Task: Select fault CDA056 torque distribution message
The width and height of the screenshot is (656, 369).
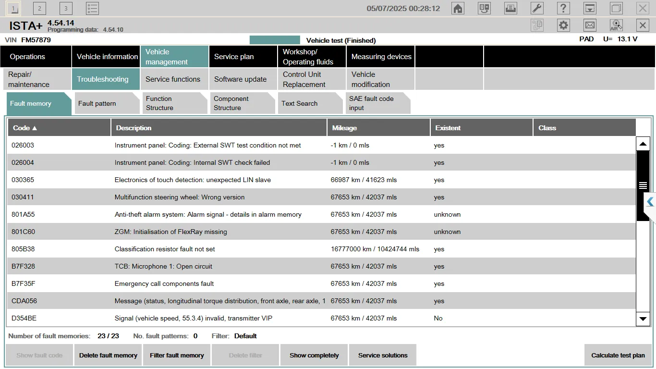Action: [x=322, y=301]
